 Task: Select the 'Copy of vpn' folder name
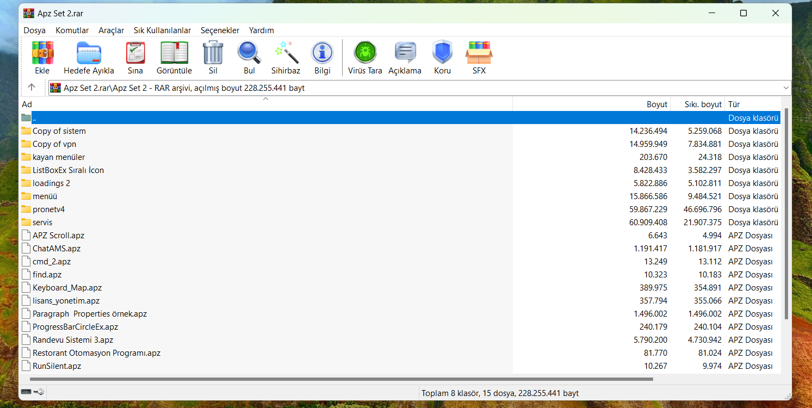click(54, 144)
